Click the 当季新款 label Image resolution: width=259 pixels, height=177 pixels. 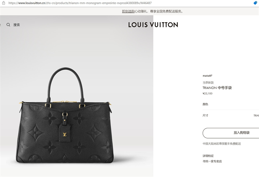(x=208, y=82)
